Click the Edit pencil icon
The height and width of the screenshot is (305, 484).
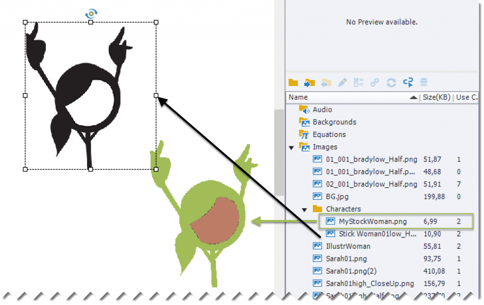(x=343, y=83)
